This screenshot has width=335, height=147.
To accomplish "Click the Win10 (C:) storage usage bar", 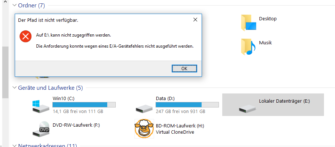I will click(84, 105).
